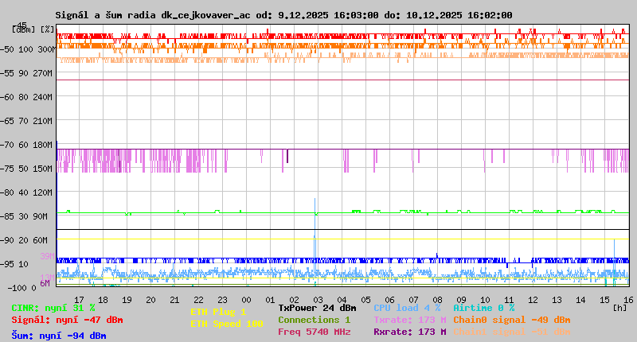Click the 'ETH Plug 1' legend label

click(218, 312)
